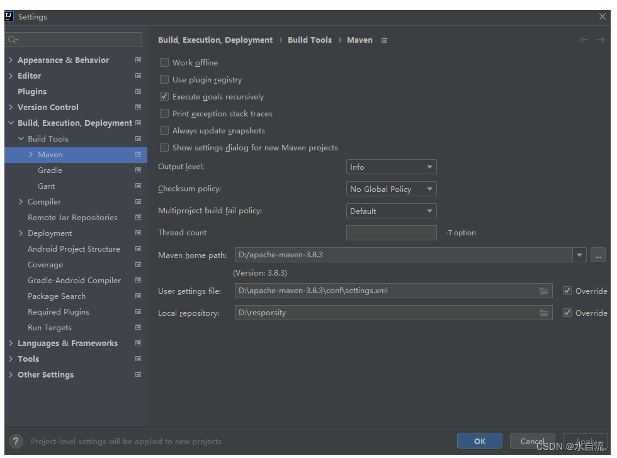The width and height of the screenshot is (617, 458).
Task: Open the Checksum policy dropdown
Action: pos(391,189)
